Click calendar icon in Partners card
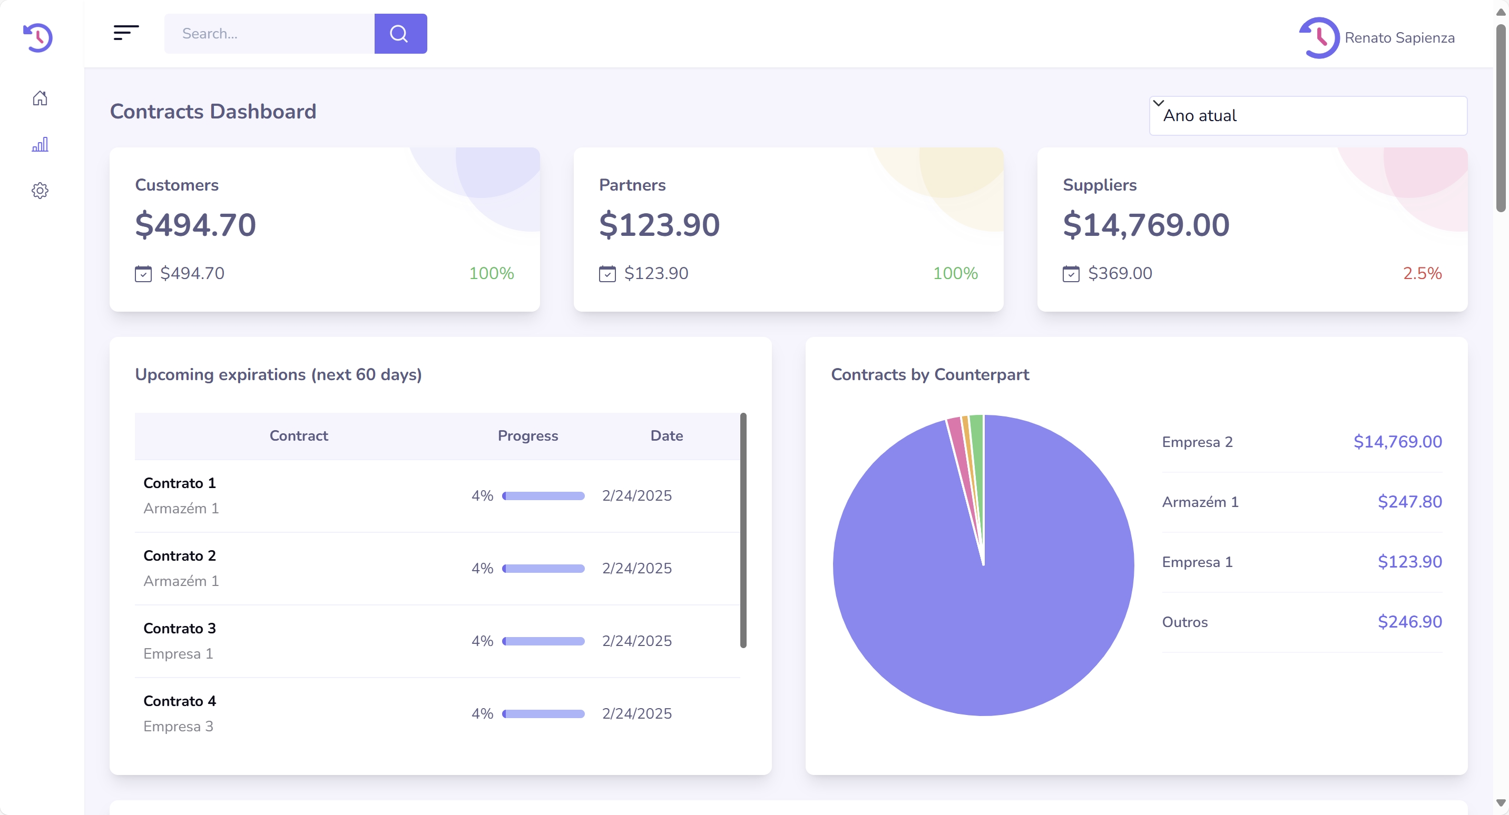Screen dimensions: 1509x815 607,273
